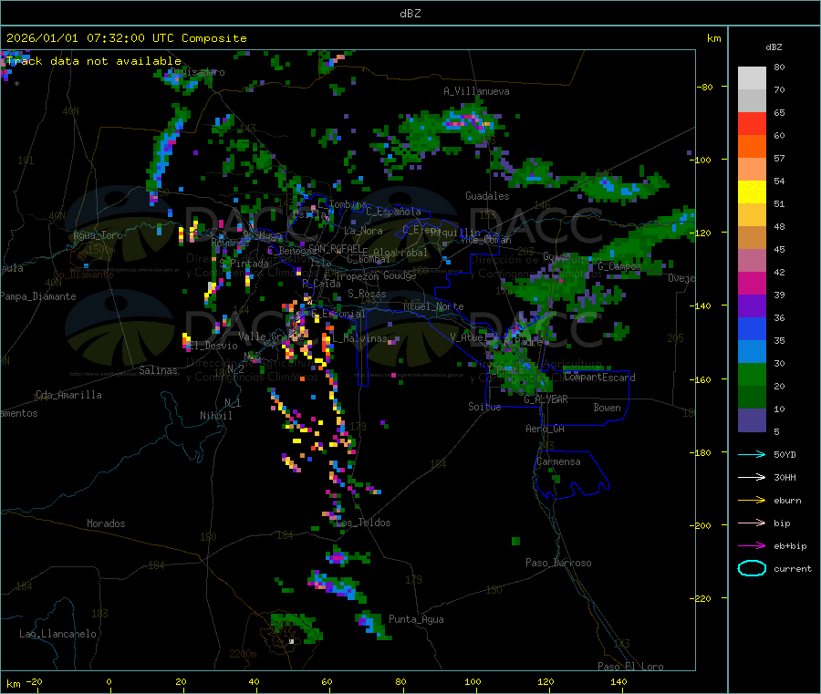Viewport: 821px width, 694px height.
Task: Select the dark green 20 dBZ swatch
Action: (752, 398)
